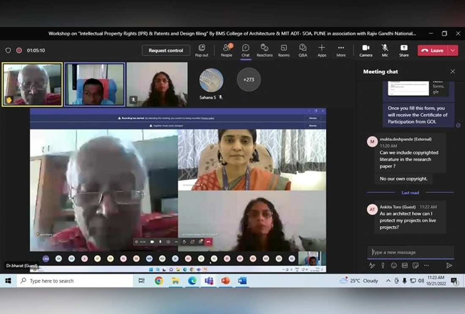Click the AT avatar of Ankita Toro
Viewport: 465px width, 314px height.
tap(372, 209)
